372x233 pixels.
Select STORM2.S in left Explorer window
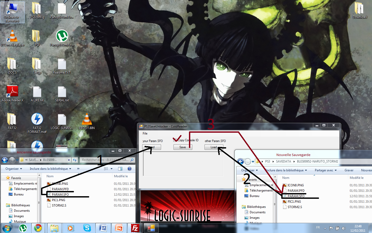(x=59, y=206)
